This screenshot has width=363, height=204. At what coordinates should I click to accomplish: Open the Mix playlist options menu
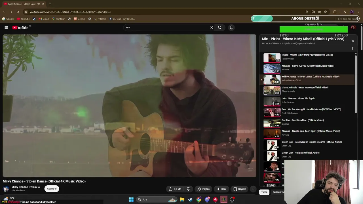click(353, 48)
